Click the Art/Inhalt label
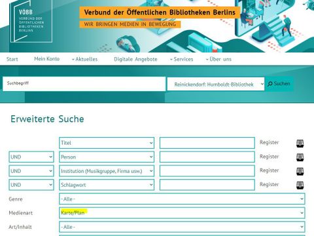 point(20,227)
